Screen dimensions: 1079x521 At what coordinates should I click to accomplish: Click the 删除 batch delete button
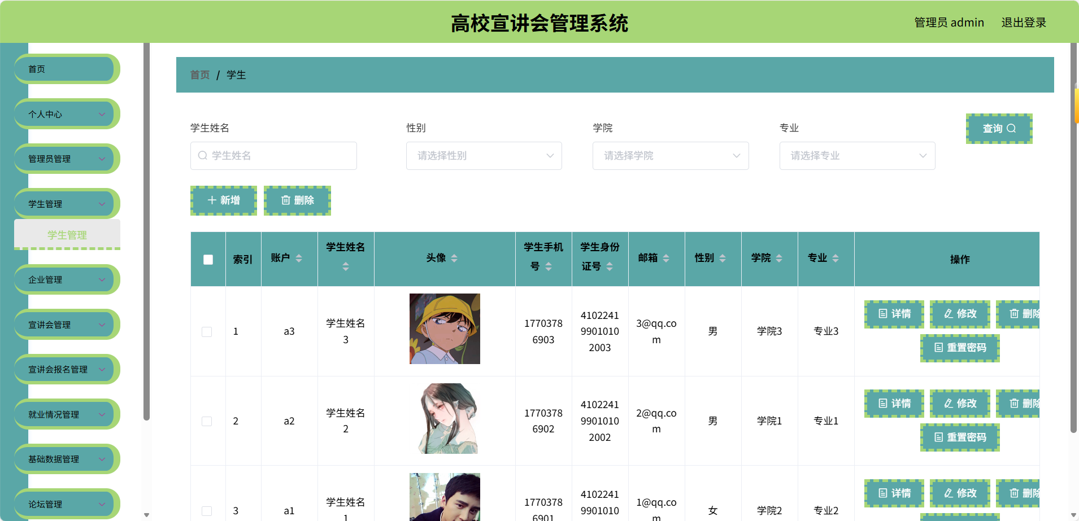[297, 200]
